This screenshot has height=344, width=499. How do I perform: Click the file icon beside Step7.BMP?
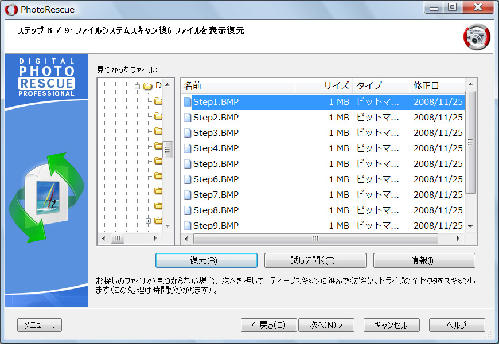click(x=188, y=195)
